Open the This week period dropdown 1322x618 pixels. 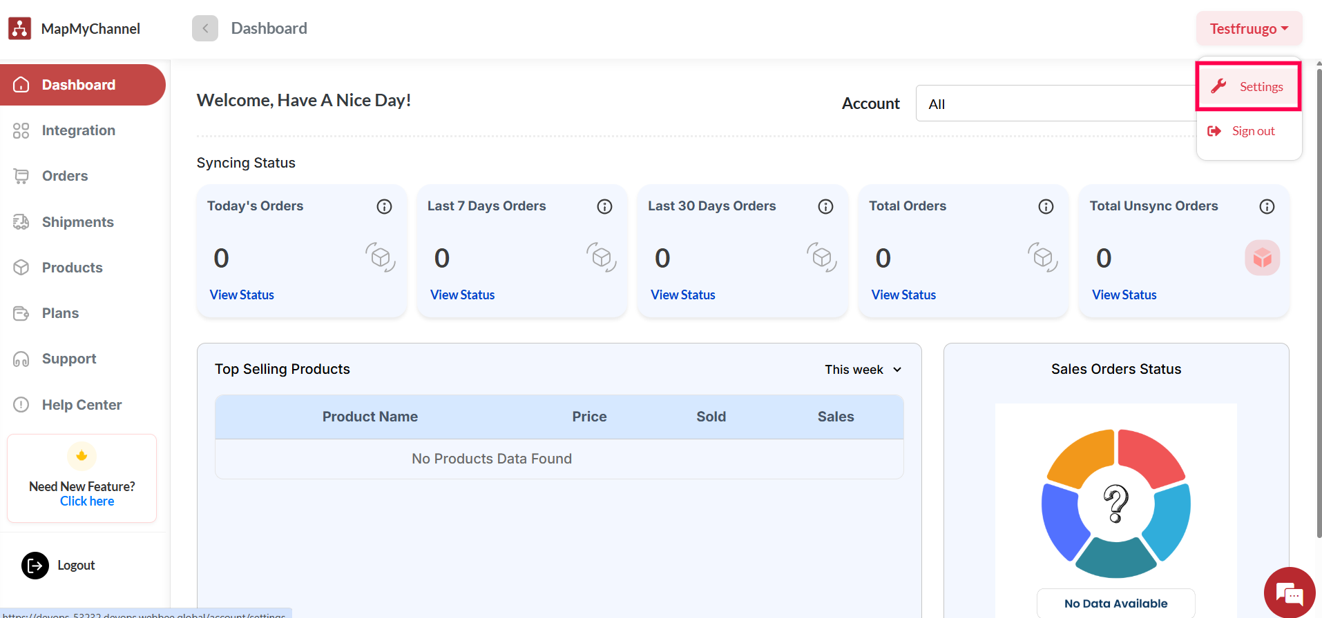[863, 370]
